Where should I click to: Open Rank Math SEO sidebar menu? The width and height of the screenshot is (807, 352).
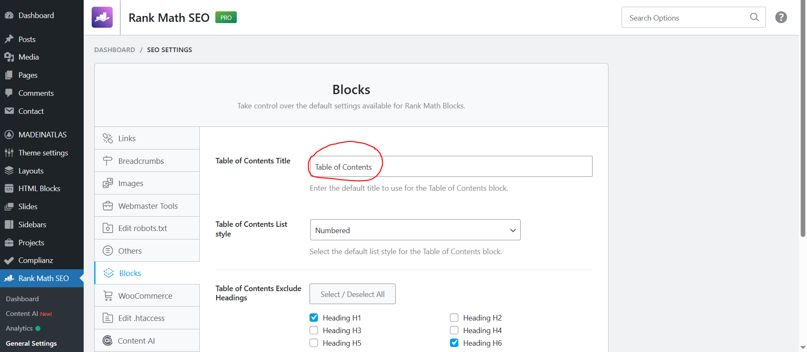42,278
